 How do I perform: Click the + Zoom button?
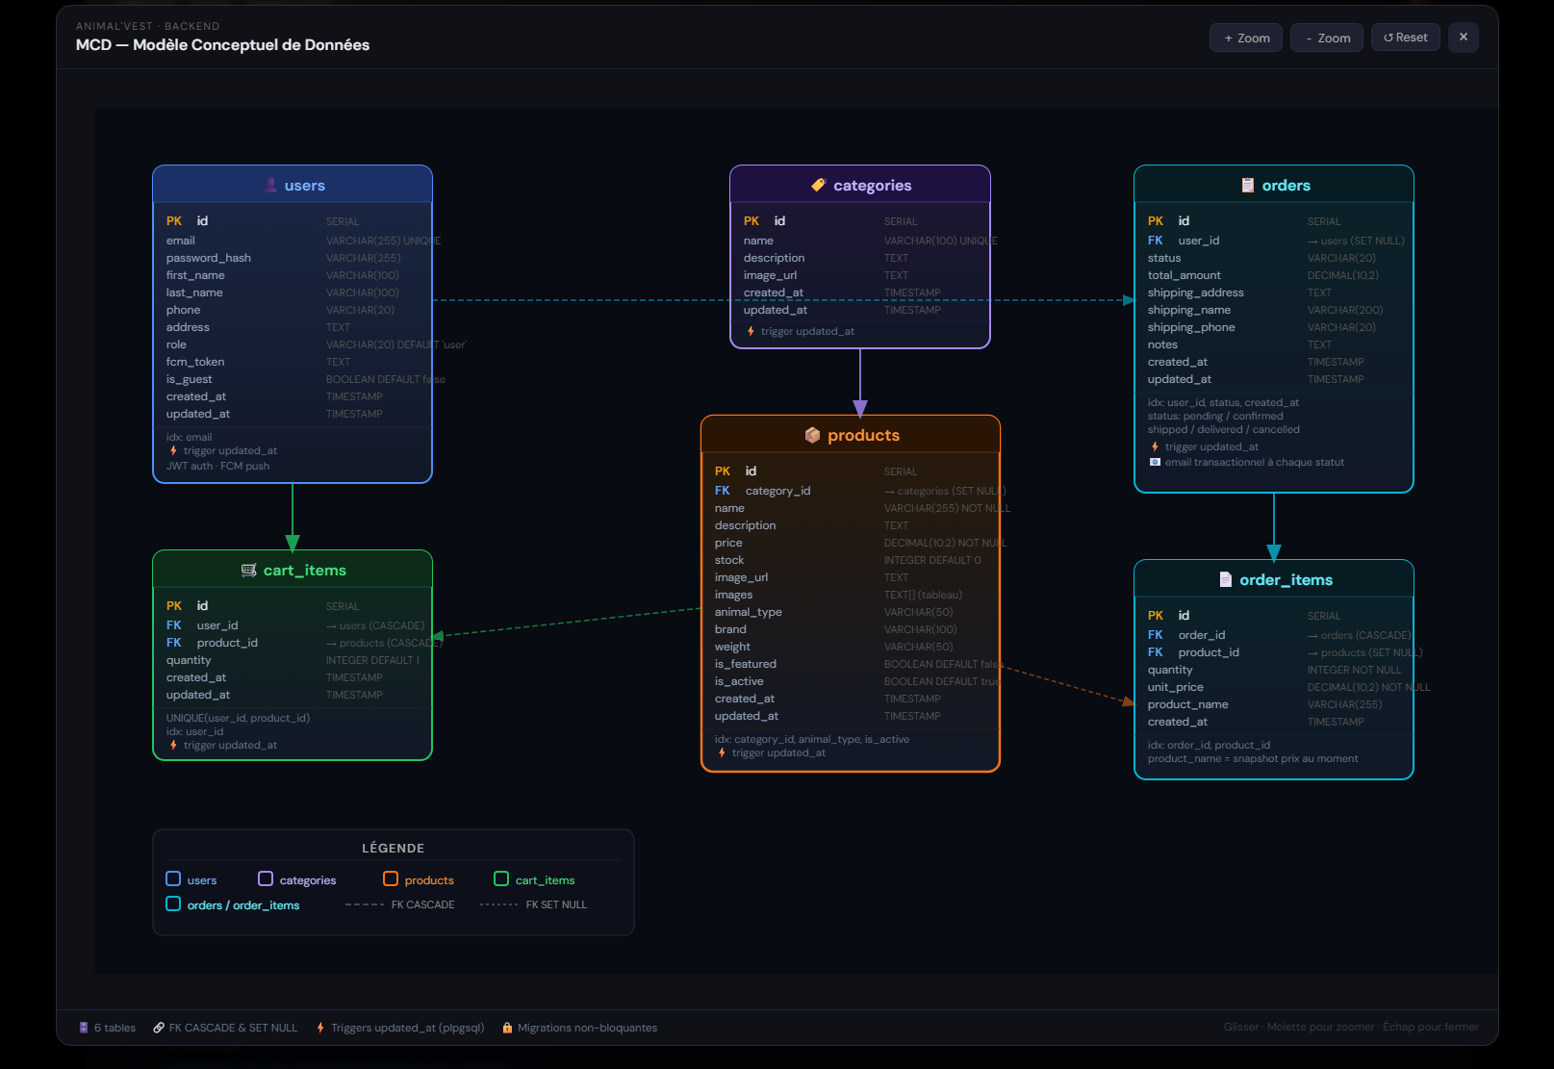coord(1245,38)
